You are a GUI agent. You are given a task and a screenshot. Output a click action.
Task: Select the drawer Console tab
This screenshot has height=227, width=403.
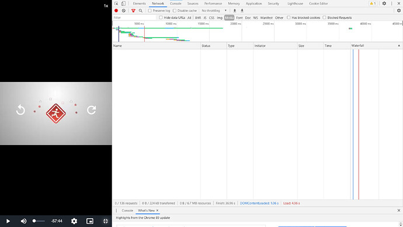click(x=127, y=211)
